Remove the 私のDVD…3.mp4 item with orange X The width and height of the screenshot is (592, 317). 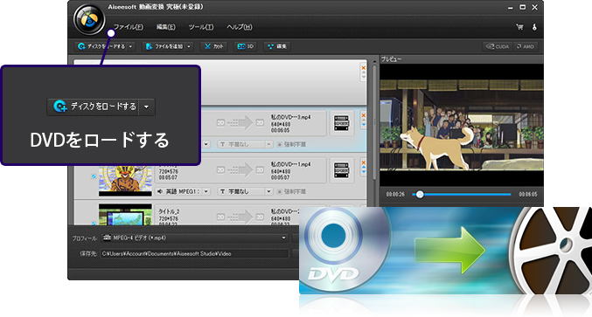(x=364, y=115)
